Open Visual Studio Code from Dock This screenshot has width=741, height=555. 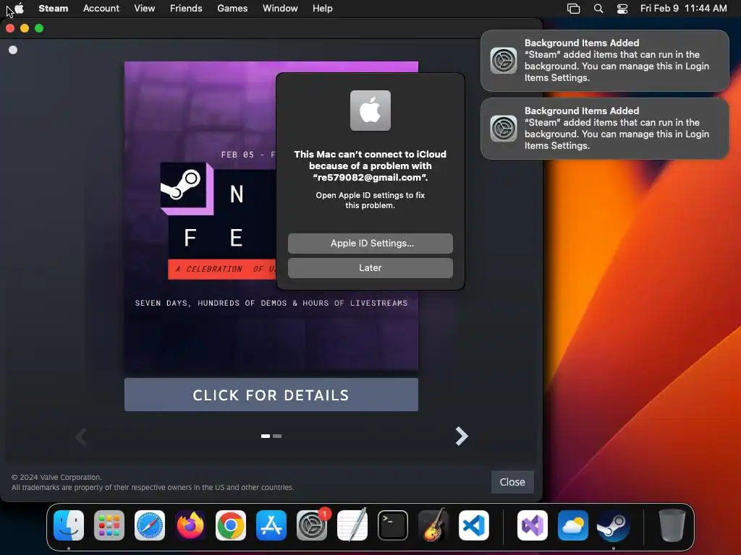pos(473,525)
